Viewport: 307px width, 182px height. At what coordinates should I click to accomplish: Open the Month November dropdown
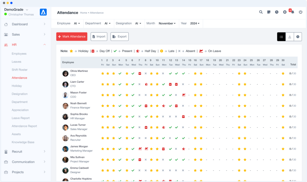(167, 23)
